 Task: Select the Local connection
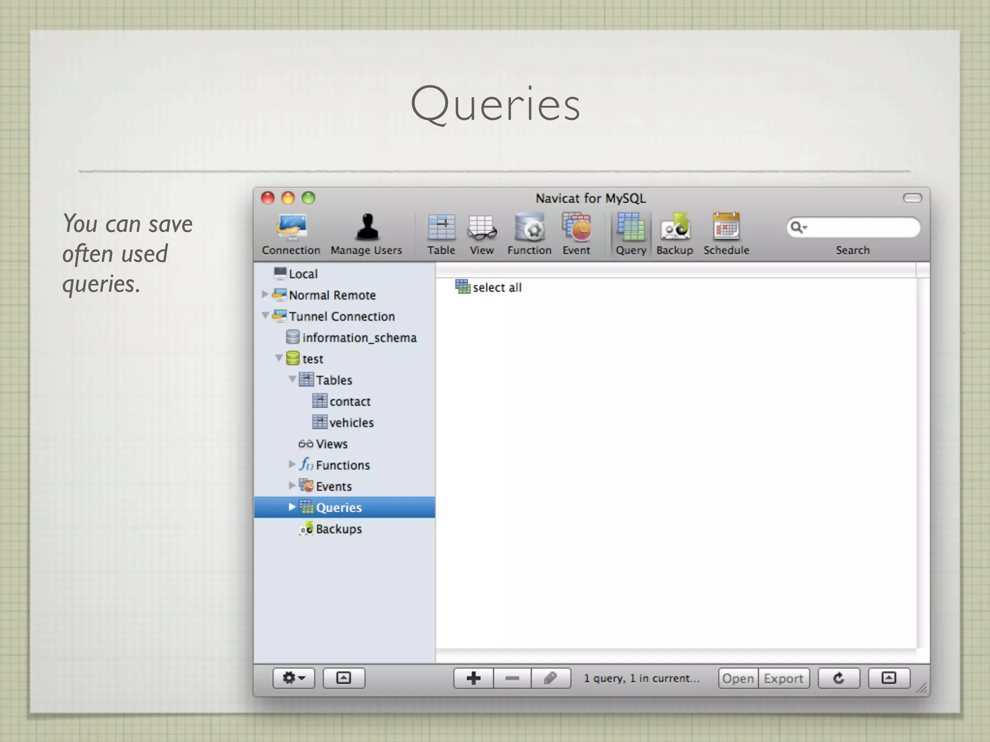(x=303, y=274)
